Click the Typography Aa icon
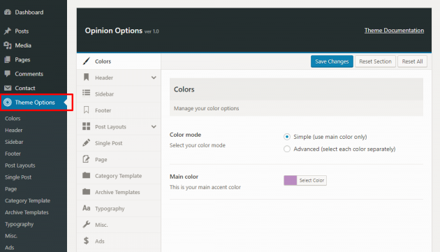 (x=87, y=208)
